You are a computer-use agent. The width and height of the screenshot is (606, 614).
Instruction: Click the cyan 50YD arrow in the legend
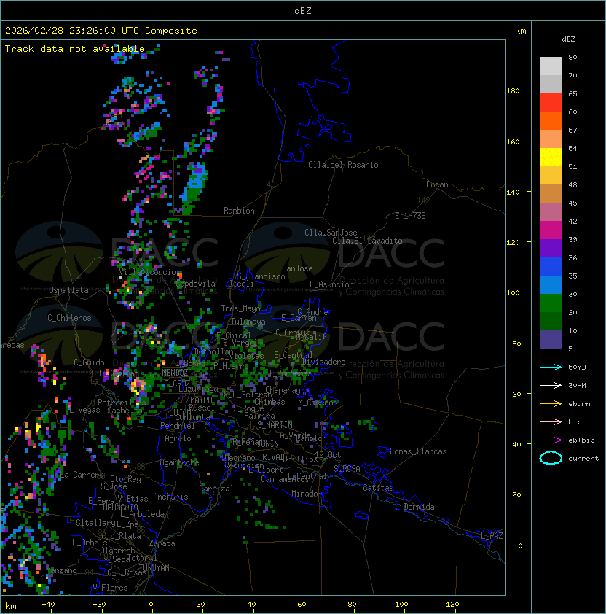[551, 367]
